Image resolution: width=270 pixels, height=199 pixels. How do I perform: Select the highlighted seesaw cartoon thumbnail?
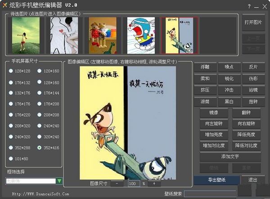[x=180, y=35]
